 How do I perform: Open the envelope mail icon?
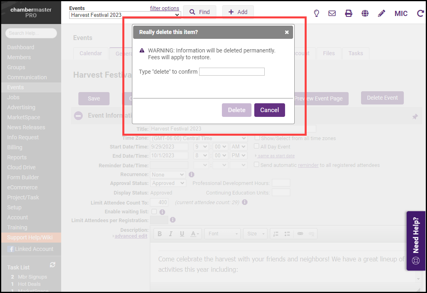click(332, 13)
